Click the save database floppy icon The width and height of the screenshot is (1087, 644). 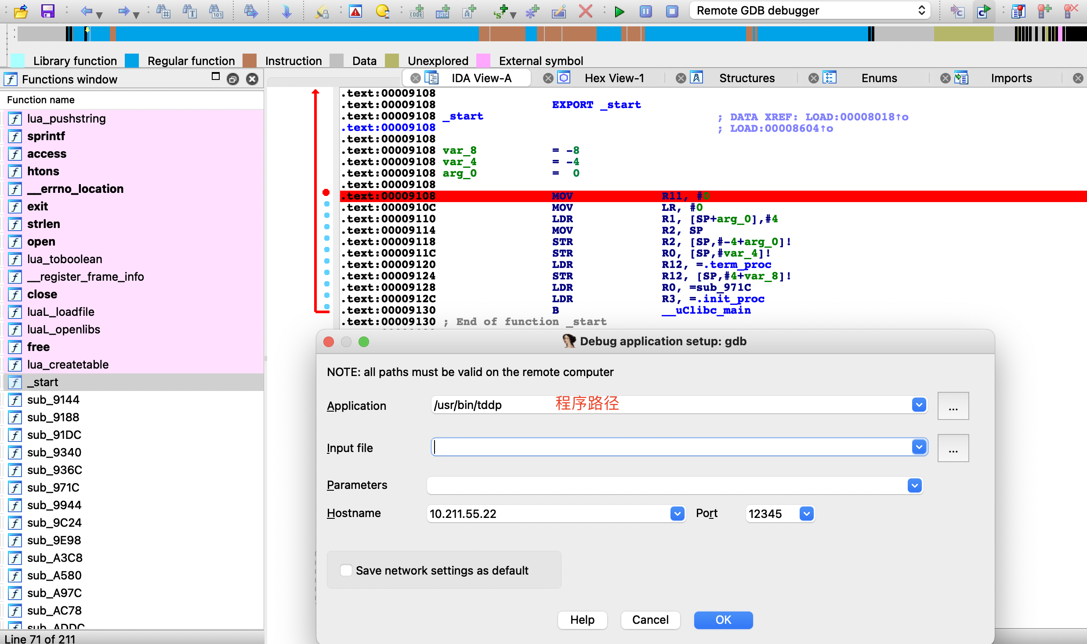(x=47, y=11)
